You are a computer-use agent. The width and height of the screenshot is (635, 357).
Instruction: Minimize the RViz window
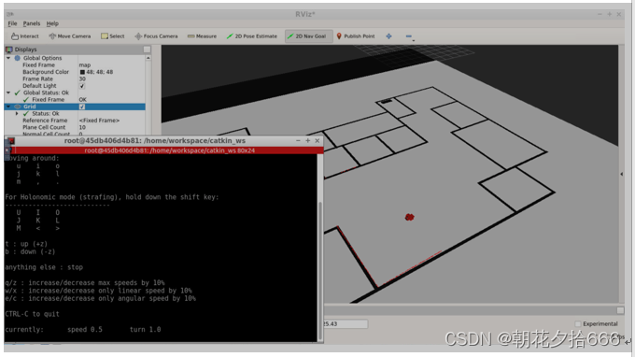(x=600, y=14)
